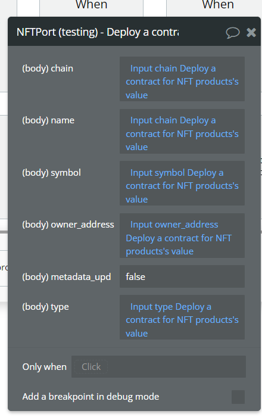
Task: Select the Input owner_address expression value
Action: point(182,235)
